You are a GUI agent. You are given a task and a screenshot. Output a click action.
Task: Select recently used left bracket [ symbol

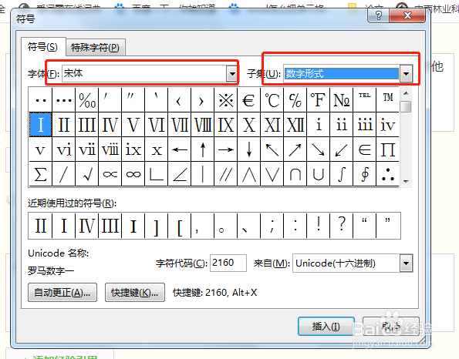tap(180, 226)
